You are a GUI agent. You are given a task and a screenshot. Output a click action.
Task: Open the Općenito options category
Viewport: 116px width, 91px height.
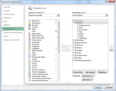coord(7,7)
